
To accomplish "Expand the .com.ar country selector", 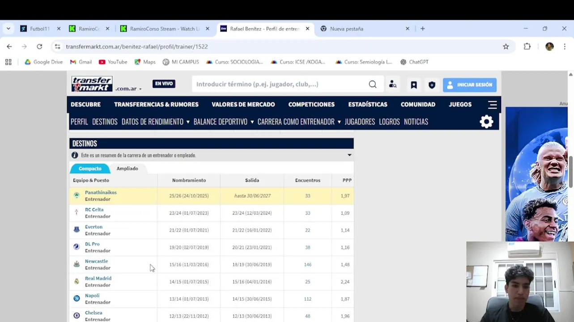I will (x=128, y=89).
